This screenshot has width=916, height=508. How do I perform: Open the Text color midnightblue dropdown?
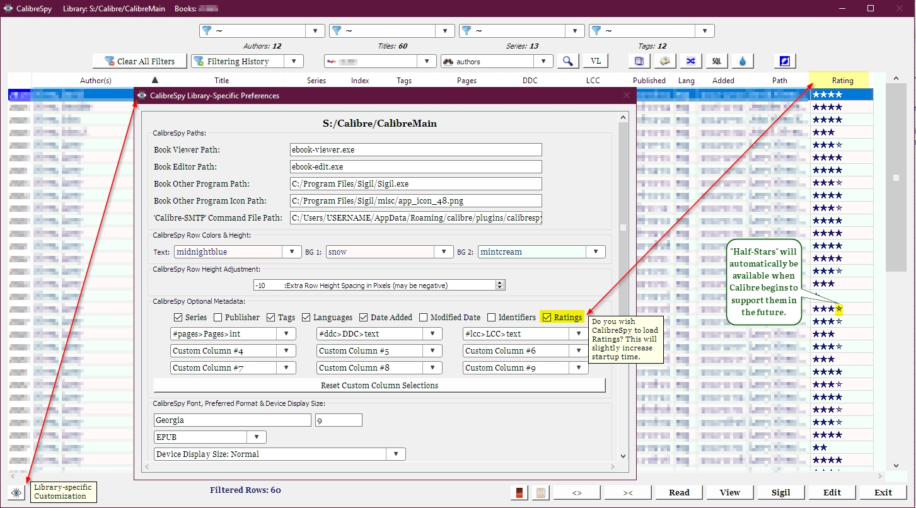(x=291, y=251)
